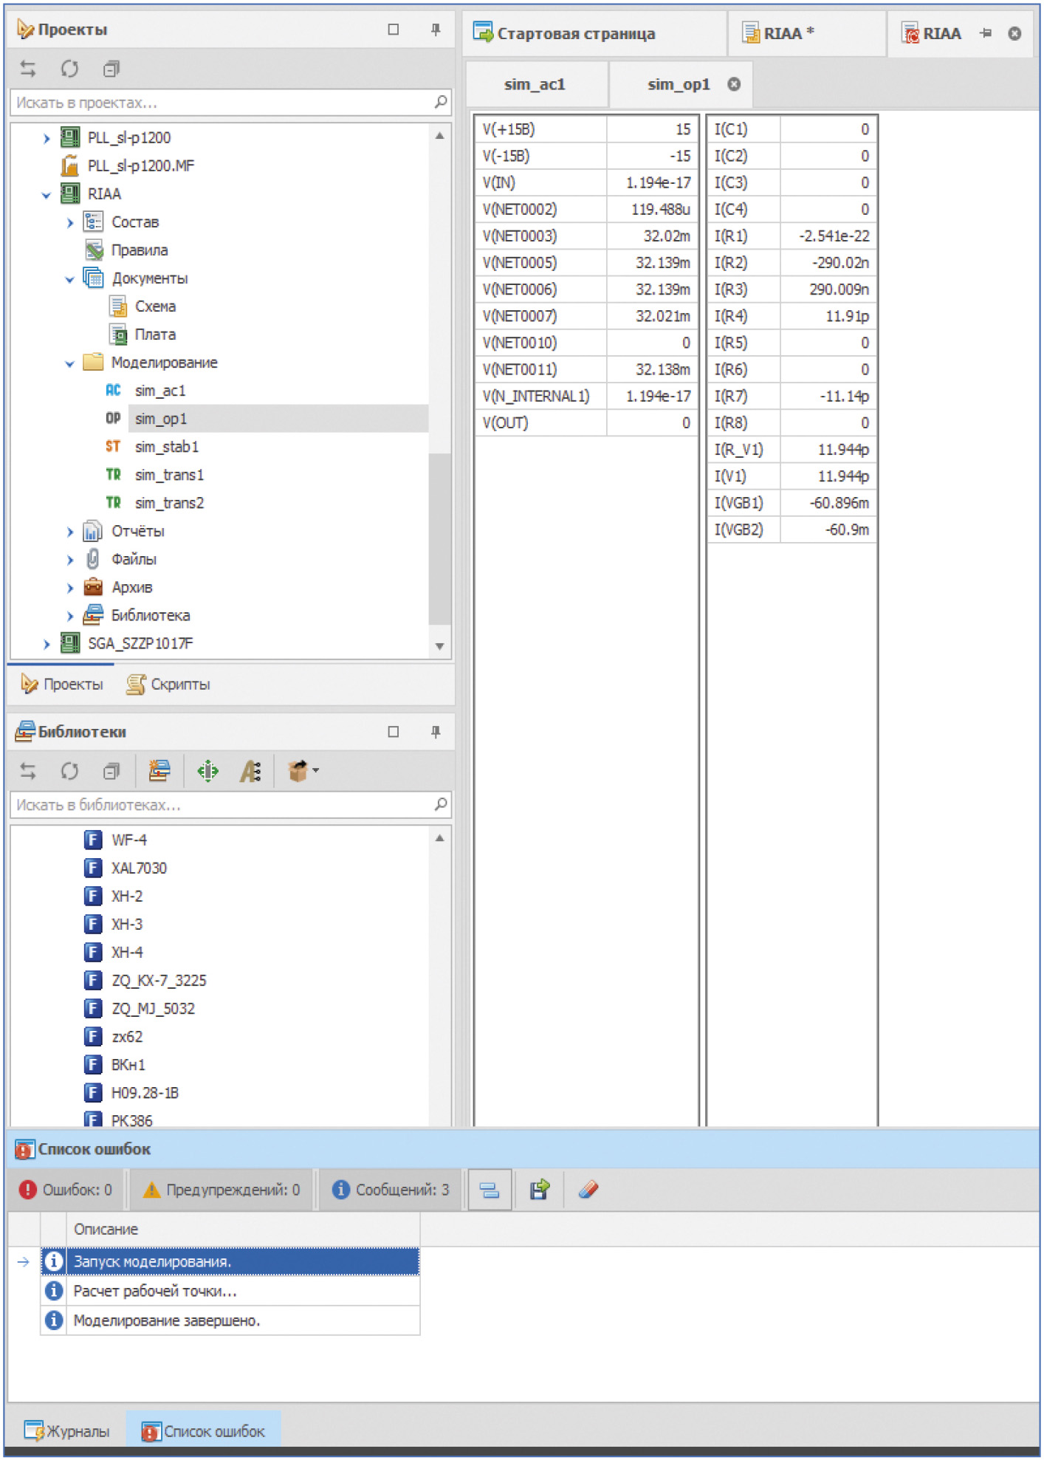This screenshot has width=1044, height=1460.
Task: Expand the SGA_SZZP1017F project
Action: coord(47,644)
